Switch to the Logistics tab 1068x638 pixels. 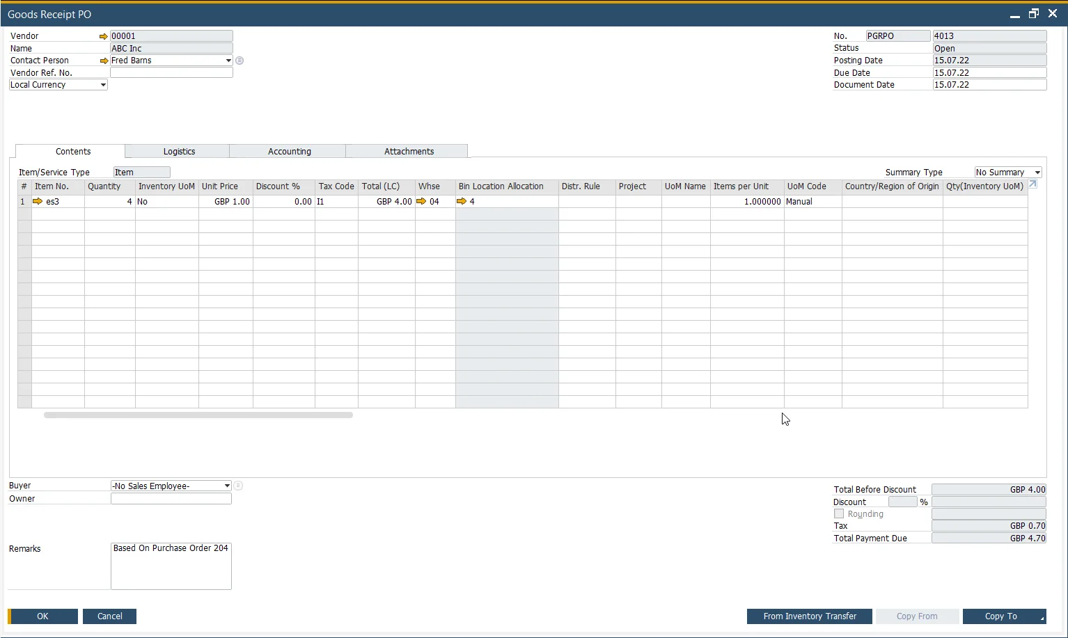tap(179, 151)
